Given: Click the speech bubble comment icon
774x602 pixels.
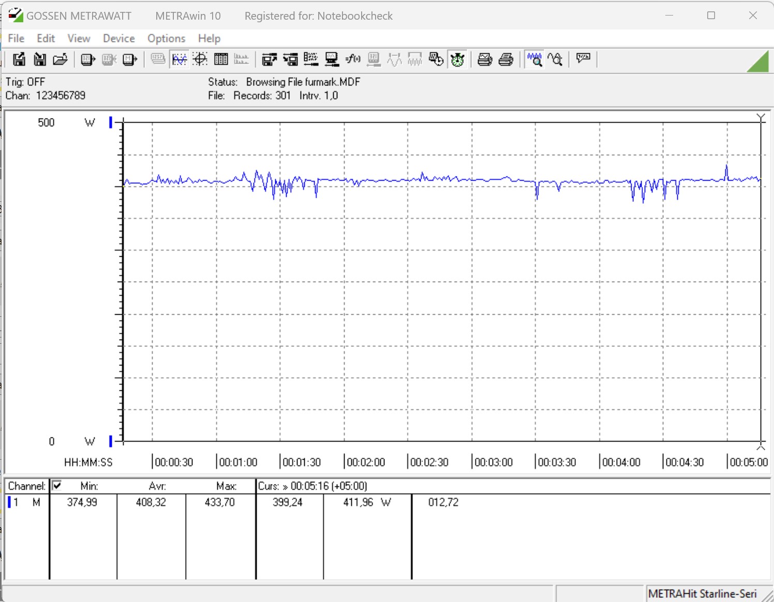Looking at the screenshot, I should [x=583, y=58].
